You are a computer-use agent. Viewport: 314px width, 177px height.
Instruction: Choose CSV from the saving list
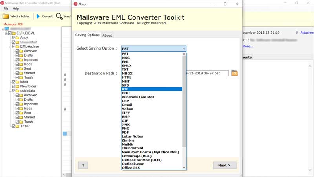[x=152, y=101]
